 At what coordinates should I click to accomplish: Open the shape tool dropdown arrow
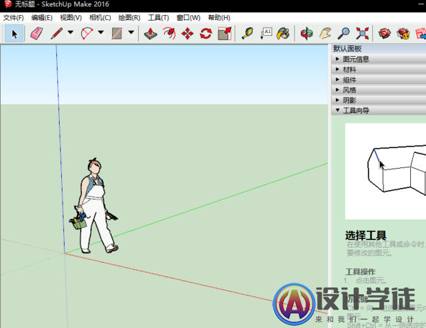tap(131, 32)
